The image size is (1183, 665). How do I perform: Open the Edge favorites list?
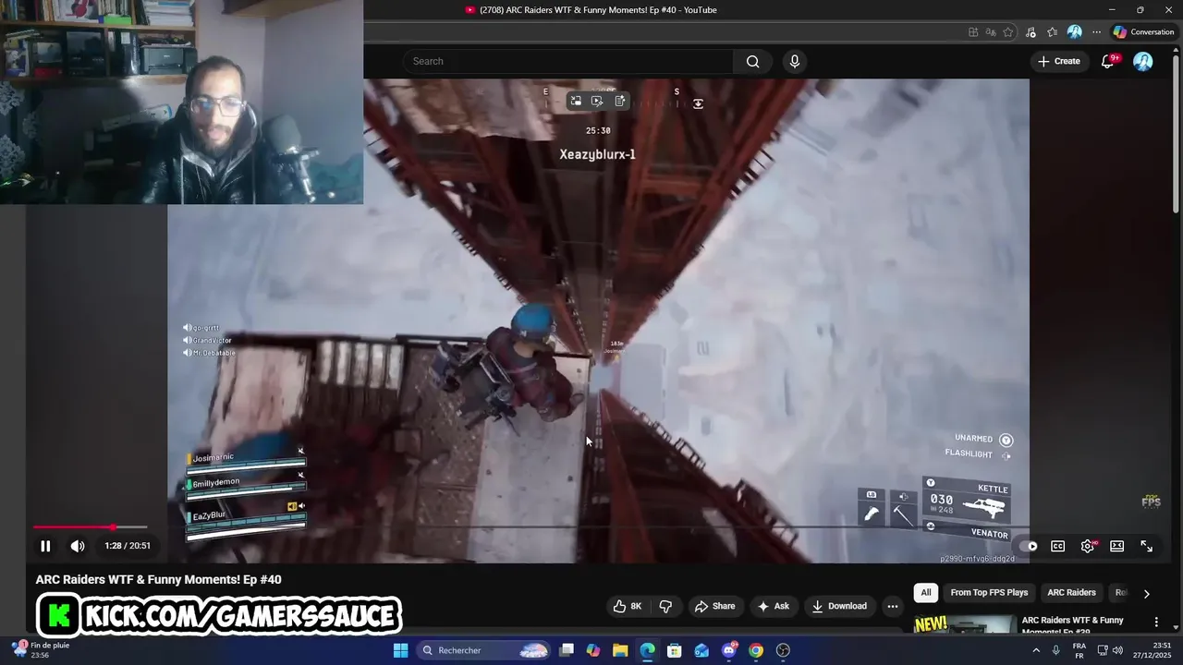click(x=1052, y=31)
